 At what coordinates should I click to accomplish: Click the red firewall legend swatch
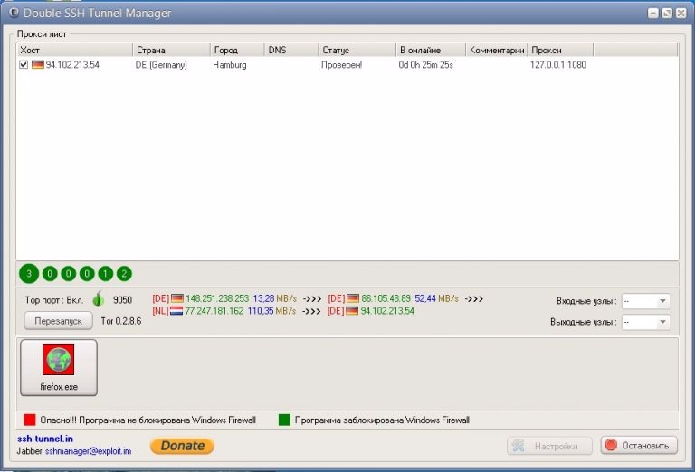(29, 420)
